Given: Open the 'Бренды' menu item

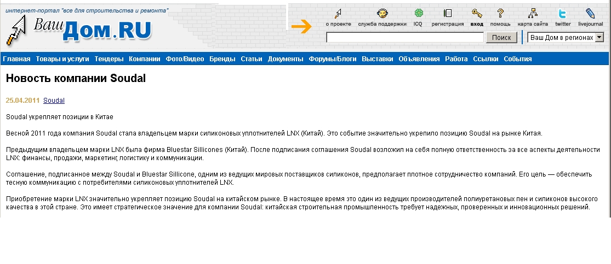Looking at the screenshot, I should click(222, 59).
